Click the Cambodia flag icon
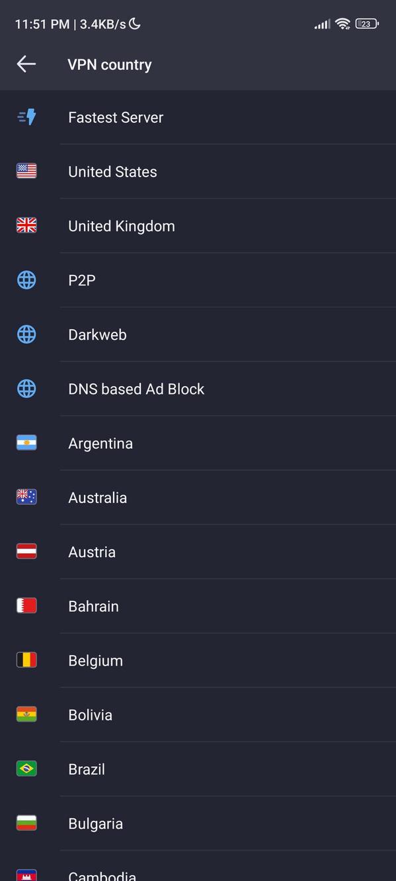The width and height of the screenshot is (396, 881). tap(26, 873)
